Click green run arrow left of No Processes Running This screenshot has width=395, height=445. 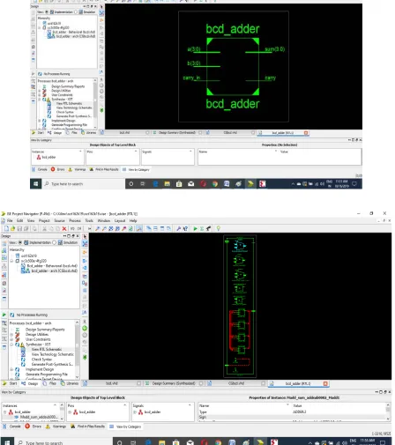tap(4, 315)
